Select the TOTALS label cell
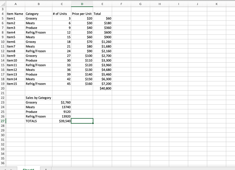Screen dimensions: 235x170 coord(38,121)
